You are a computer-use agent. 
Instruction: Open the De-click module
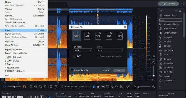165,42
